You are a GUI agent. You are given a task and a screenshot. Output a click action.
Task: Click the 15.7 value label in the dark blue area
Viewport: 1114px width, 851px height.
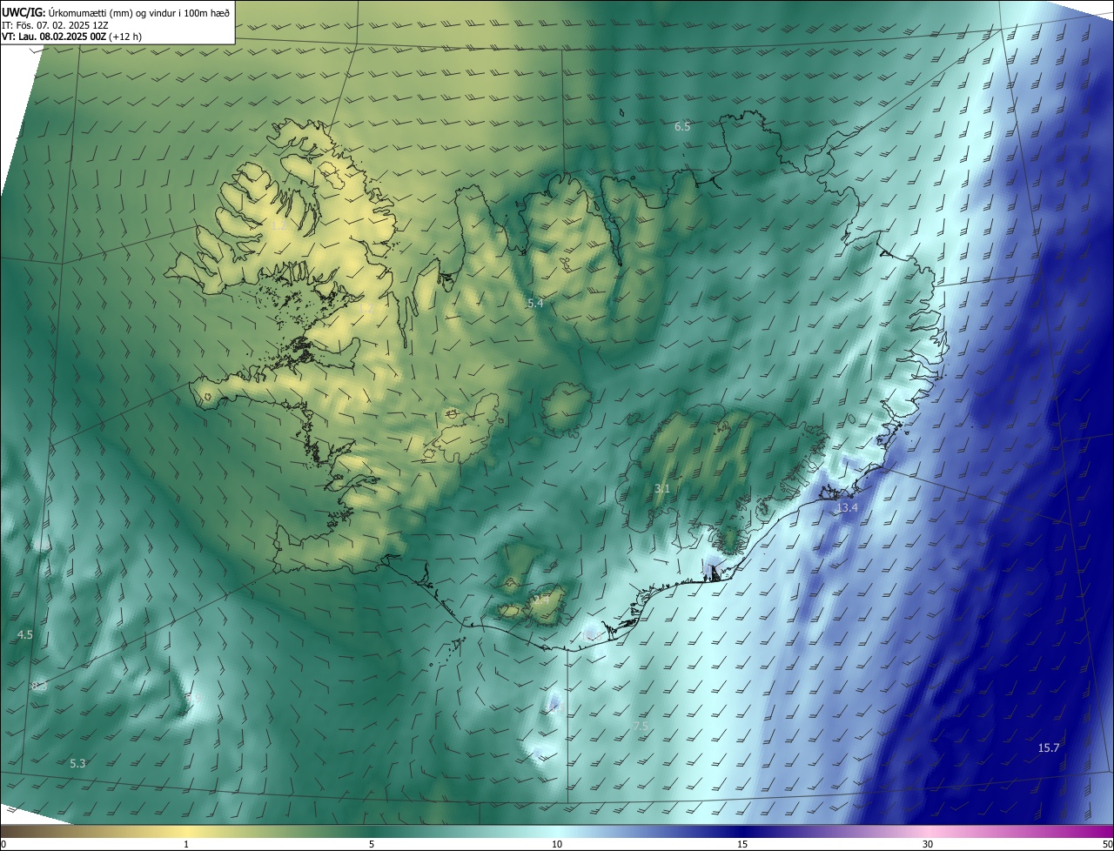[x=1049, y=748]
